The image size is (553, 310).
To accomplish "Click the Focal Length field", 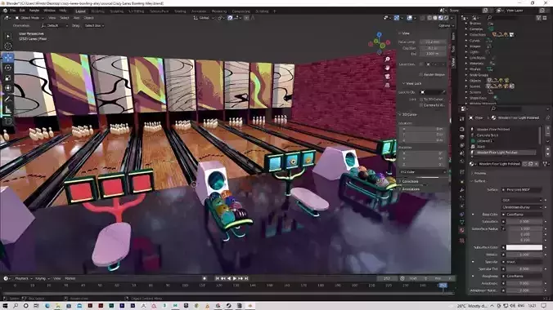I will click(433, 42).
